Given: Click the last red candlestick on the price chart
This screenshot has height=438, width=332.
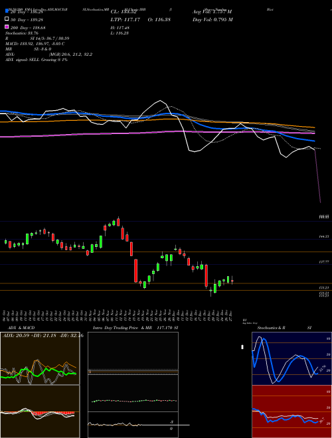Looking at the screenshot, I should (x=232, y=281).
